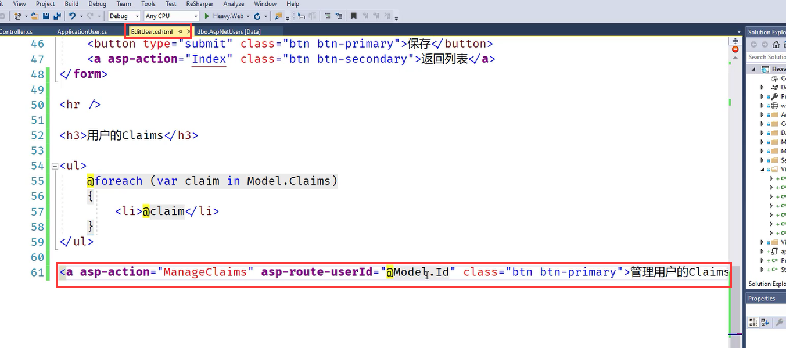Click the Solution Explorer forward arrow icon
The image size is (786, 348).
pyautogui.click(x=765, y=45)
